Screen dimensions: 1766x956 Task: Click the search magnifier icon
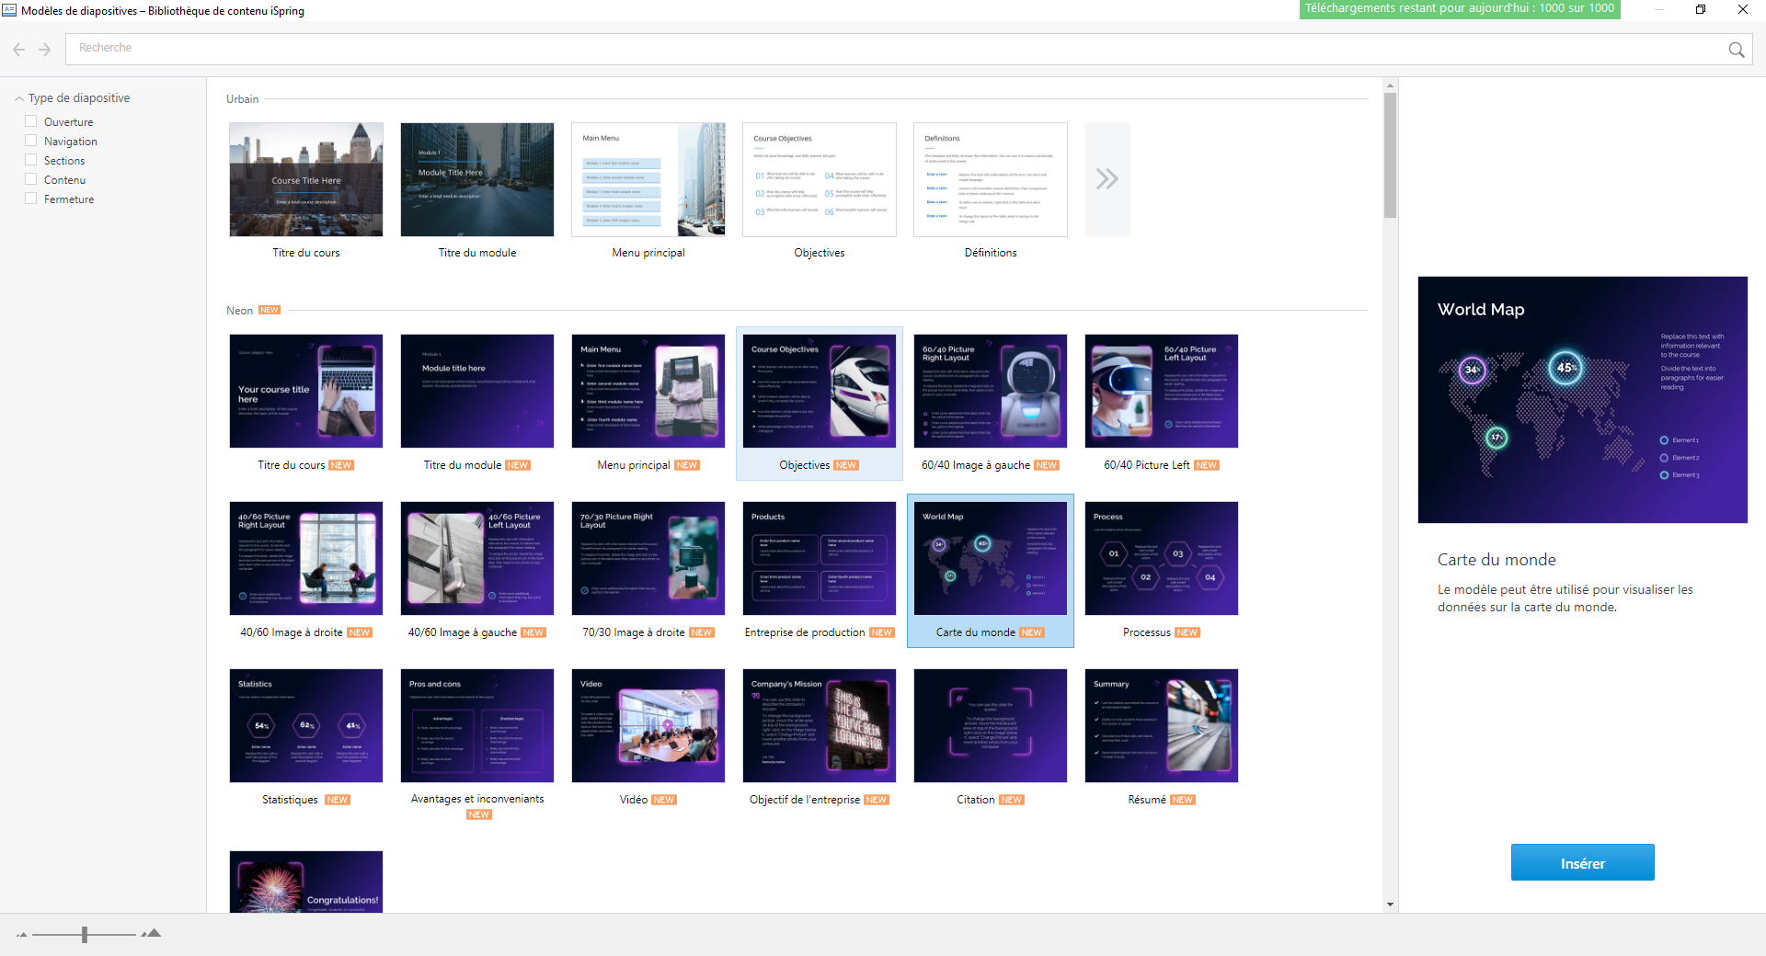point(1736,50)
